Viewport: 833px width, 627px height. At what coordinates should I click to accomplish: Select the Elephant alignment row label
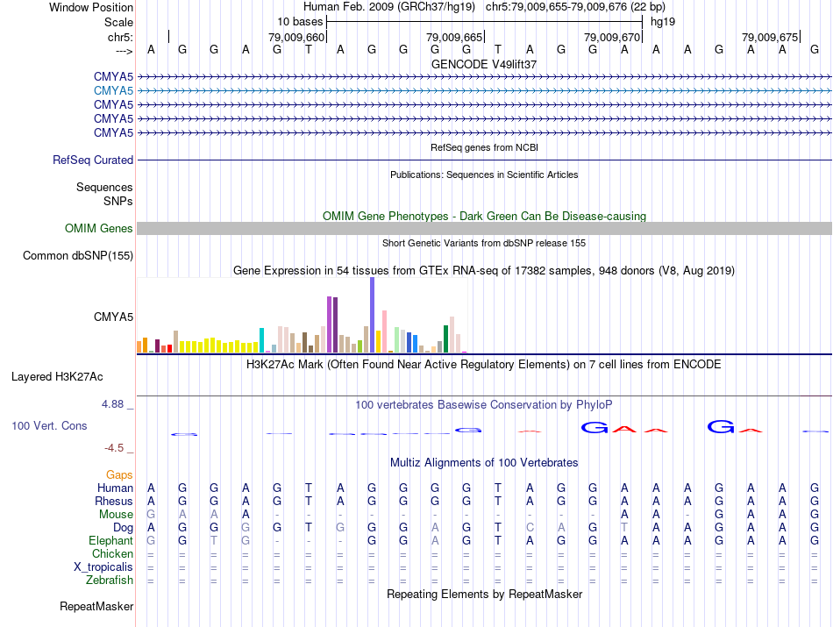pos(110,541)
